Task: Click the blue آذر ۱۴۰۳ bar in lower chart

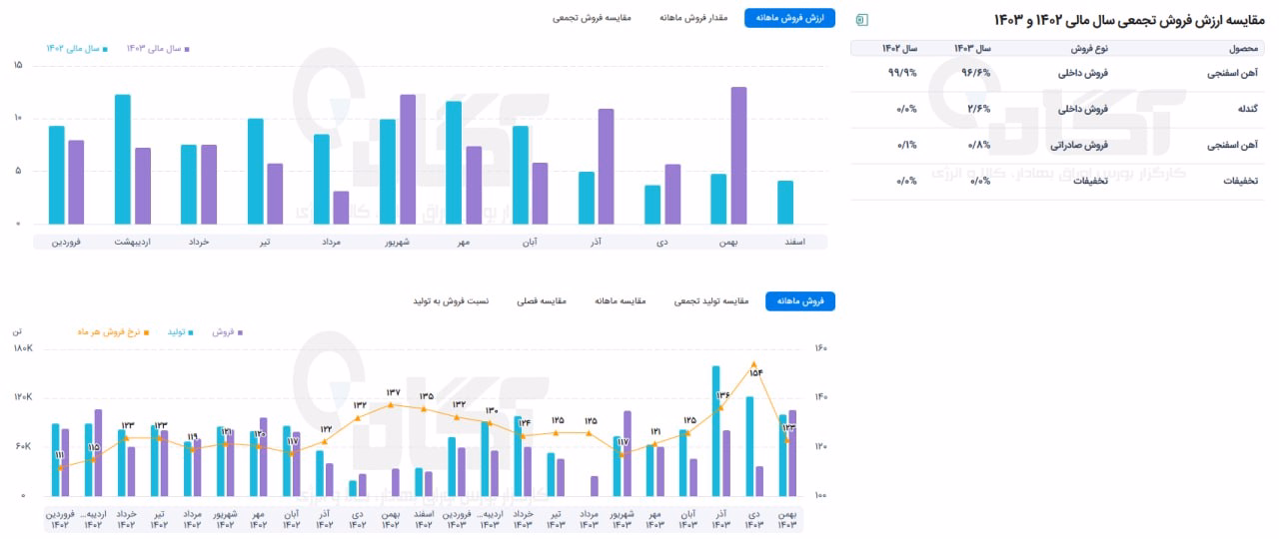Action: click(716, 431)
